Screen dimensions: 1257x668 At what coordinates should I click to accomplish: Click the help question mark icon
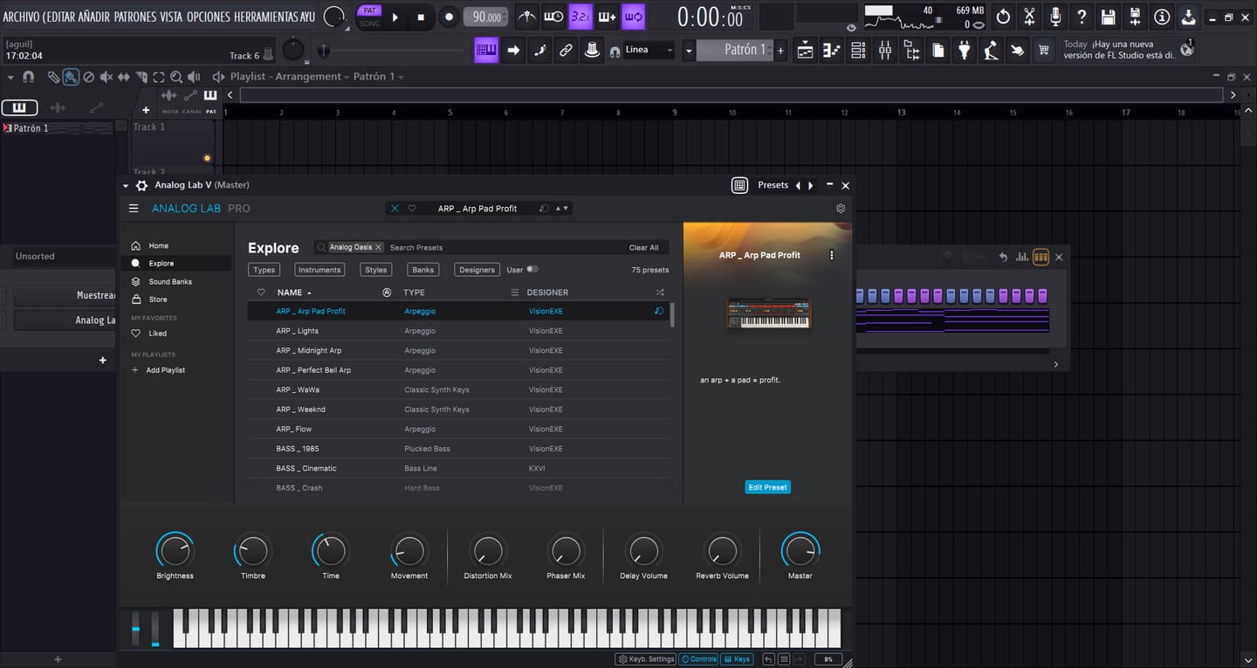coord(1082,17)
